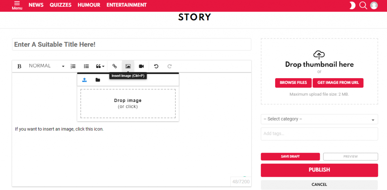This screenshot has width=387, height=190.
Task: Open the user profile avatar
Action: tap(374, 5)
